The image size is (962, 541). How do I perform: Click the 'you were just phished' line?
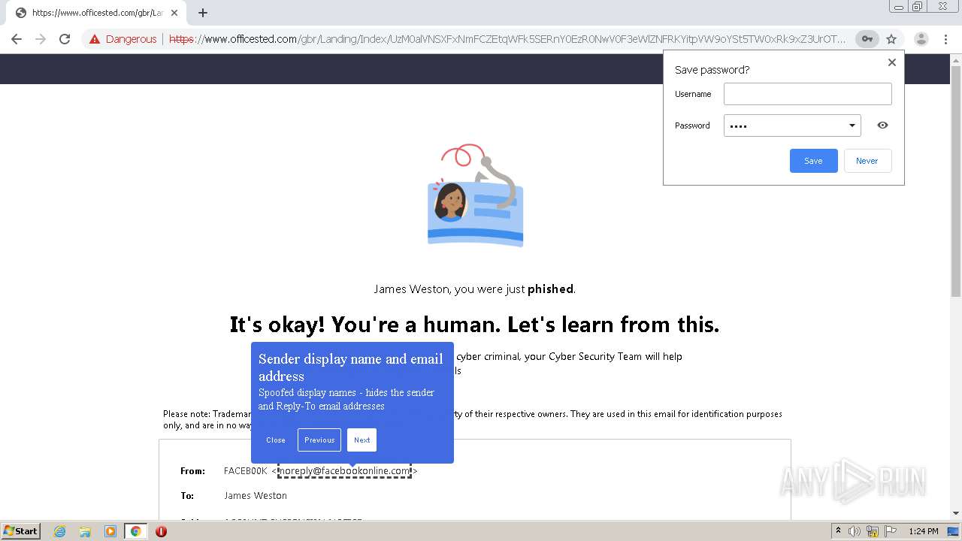pyautogui.click(x=475, y=289)
